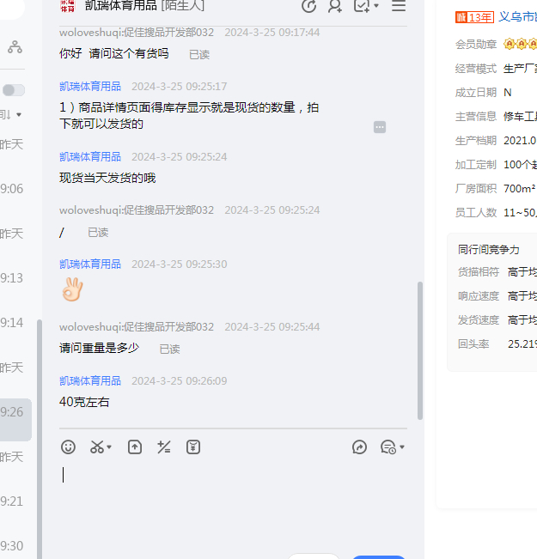Click the refresh-style icon in chat header

[x=309, y=6]
